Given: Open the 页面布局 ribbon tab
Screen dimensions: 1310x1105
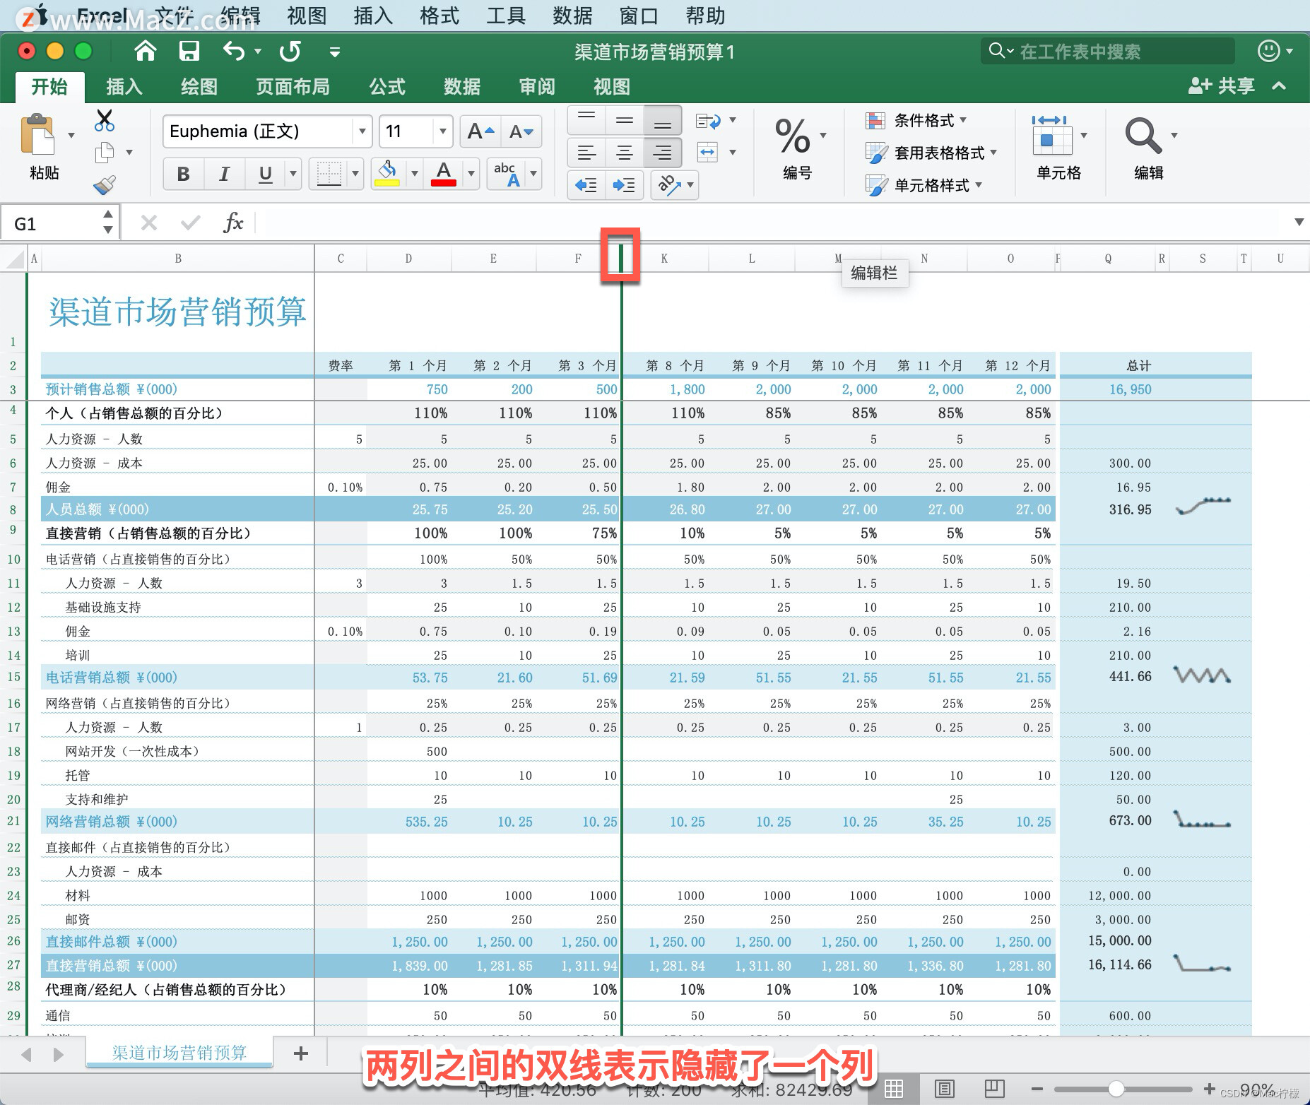Looking at the screenshot, I should (x=293, y=86).
